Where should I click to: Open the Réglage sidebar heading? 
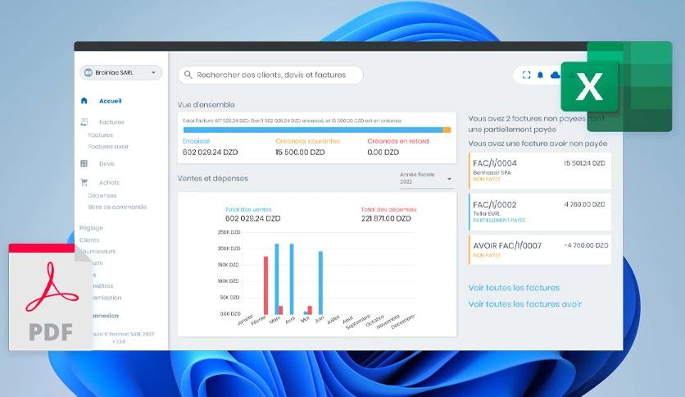click(x=91, y=228)
